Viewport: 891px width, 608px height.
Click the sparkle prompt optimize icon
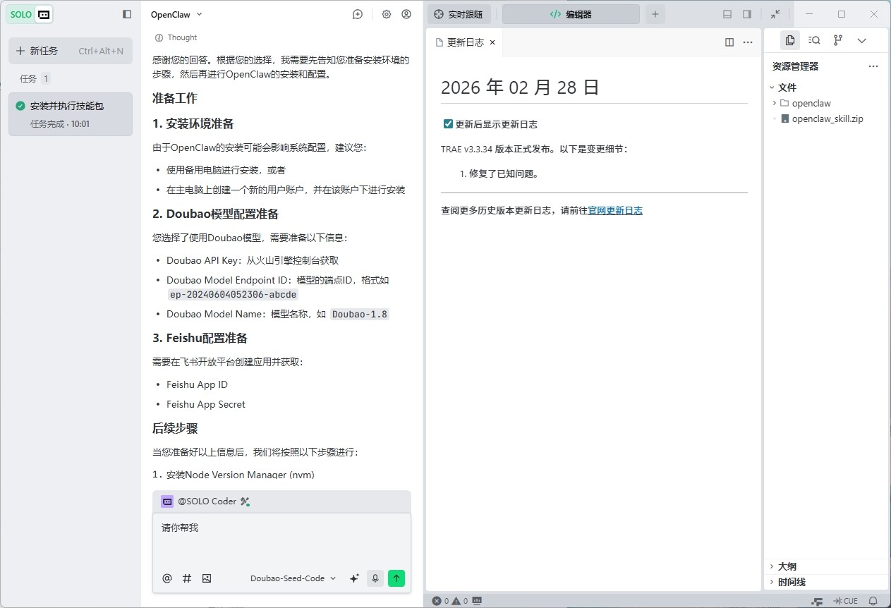point(354,578)
